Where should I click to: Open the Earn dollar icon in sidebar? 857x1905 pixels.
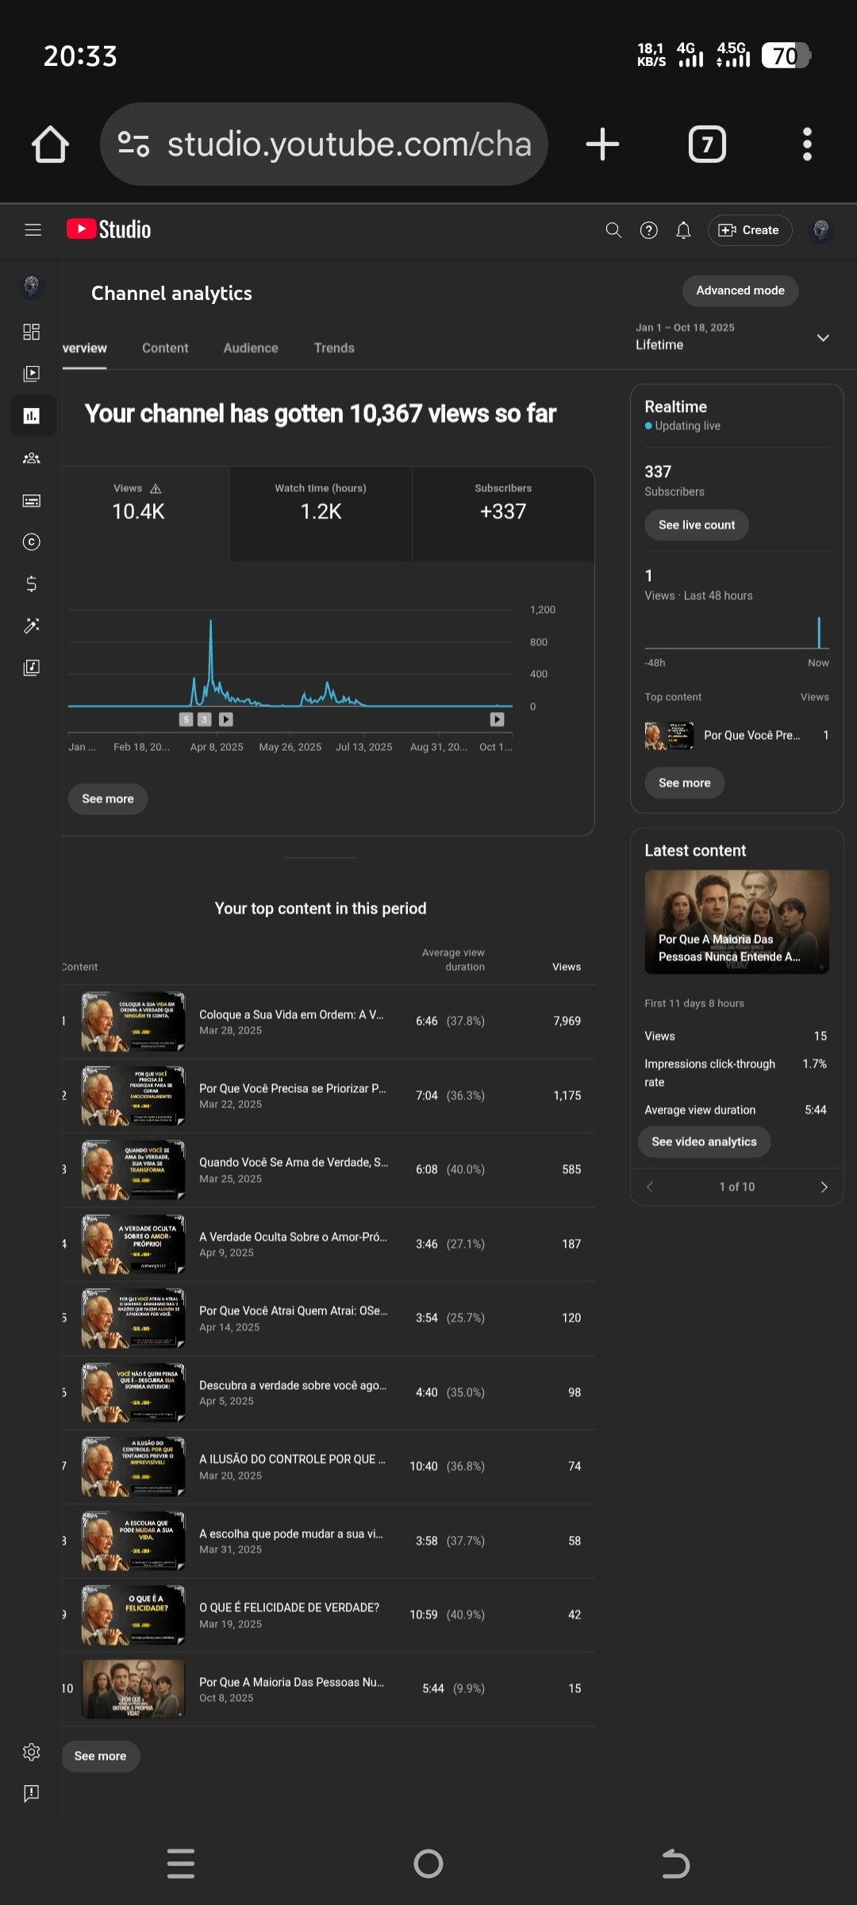32,584
